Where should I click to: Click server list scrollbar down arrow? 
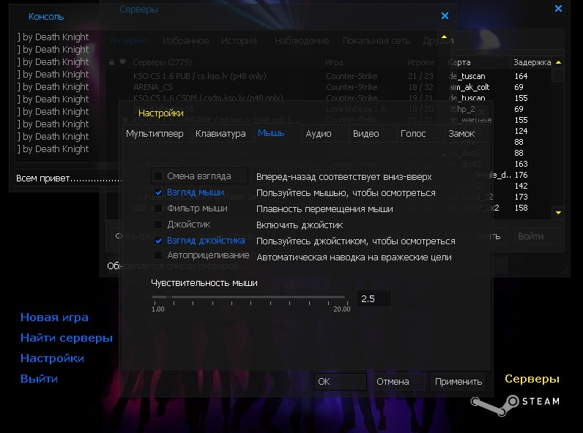(x=558, y=213)
